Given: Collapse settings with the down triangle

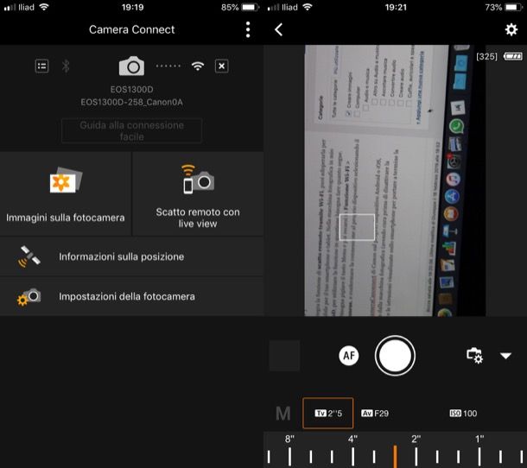Looking at the screenshot, I should [505, 356].
